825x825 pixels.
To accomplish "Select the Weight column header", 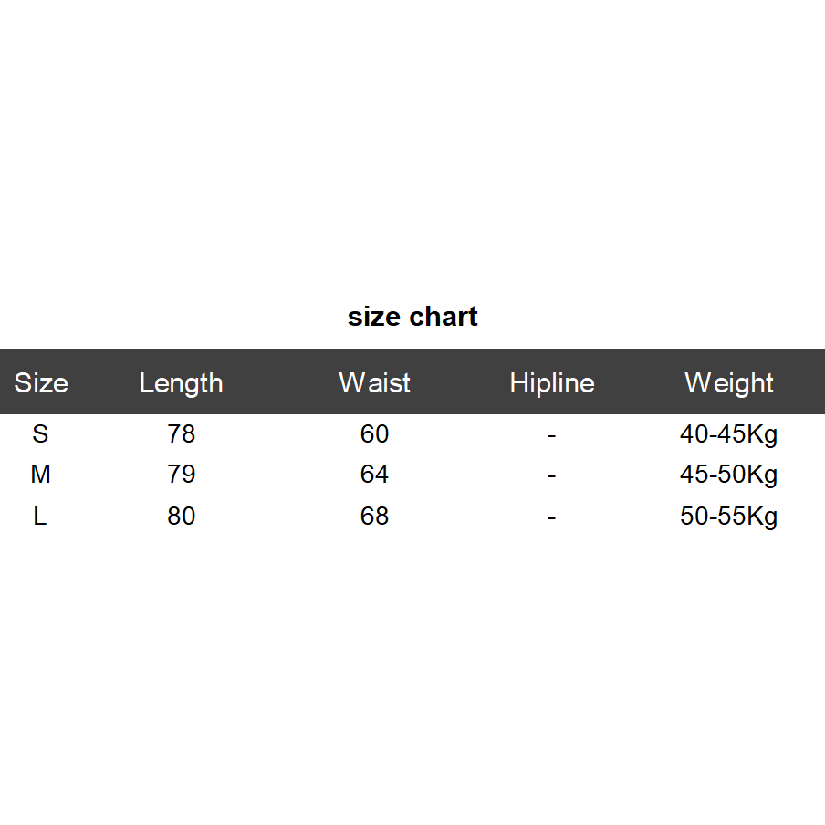I will (x=729, y=383).
